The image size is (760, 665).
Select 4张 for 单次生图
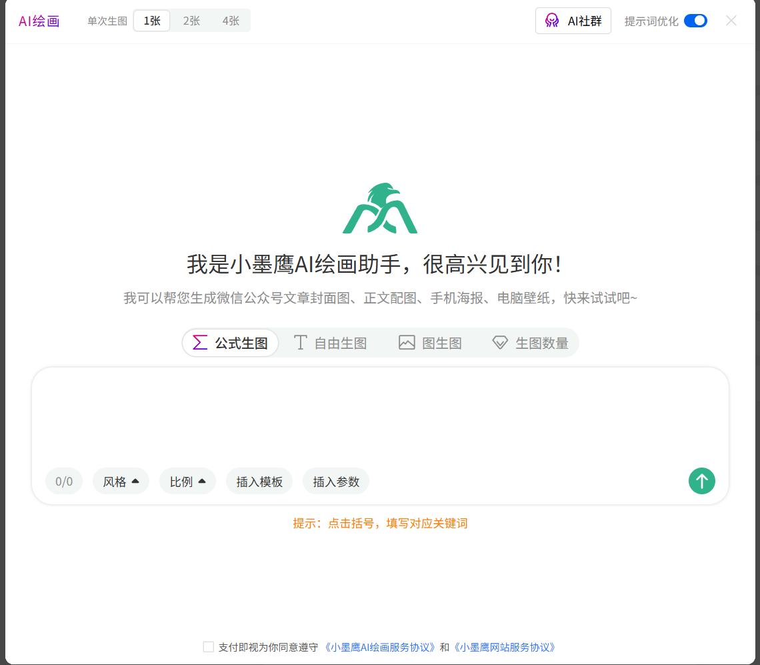(232, 20)
